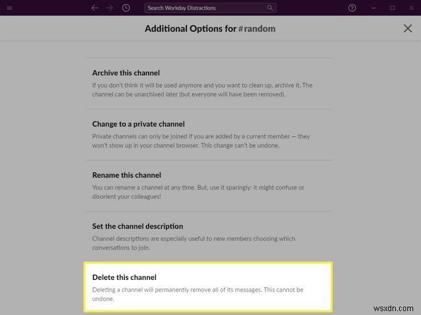421x315 pixels.
Task: Open Set the channel description option
Action: [137, 226]
